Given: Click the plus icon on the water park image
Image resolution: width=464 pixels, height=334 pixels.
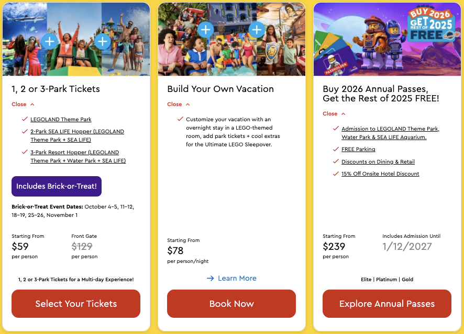Looking at the screenshot, I should pyautogui.click(x=103, y=41).
